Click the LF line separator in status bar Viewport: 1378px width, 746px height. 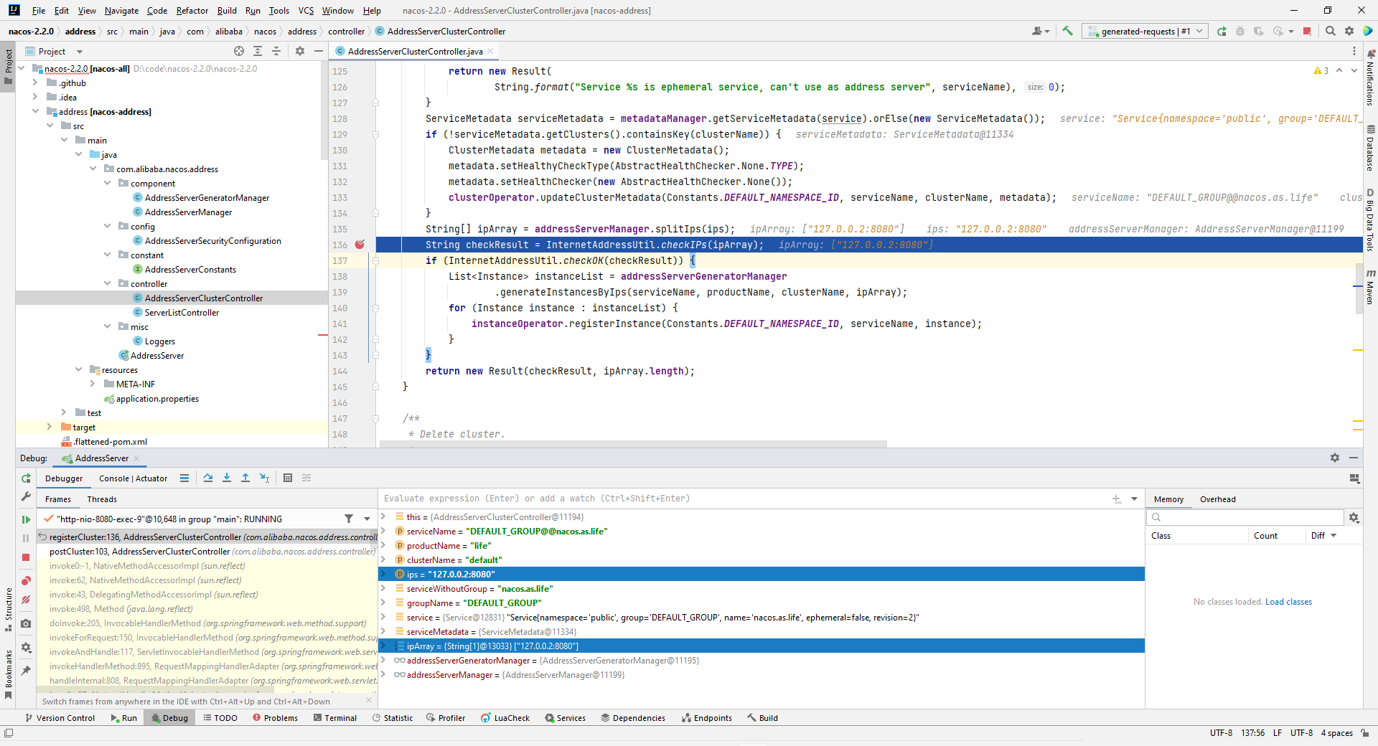(1278, 732)
